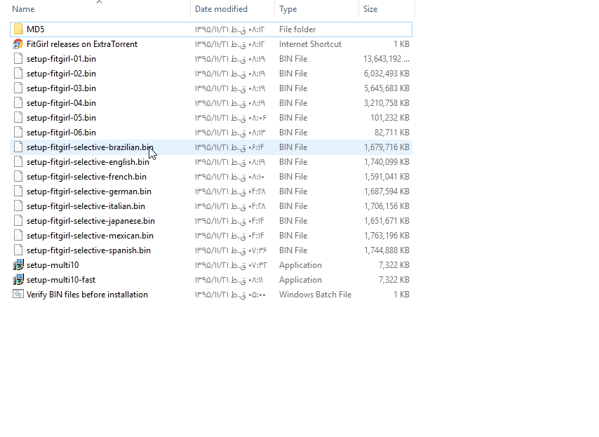Select setup-fitgirl-selective-brazilian.bin file name
Image resolution: width=599 pixels, height=437 pixels.
pos(89,147)
